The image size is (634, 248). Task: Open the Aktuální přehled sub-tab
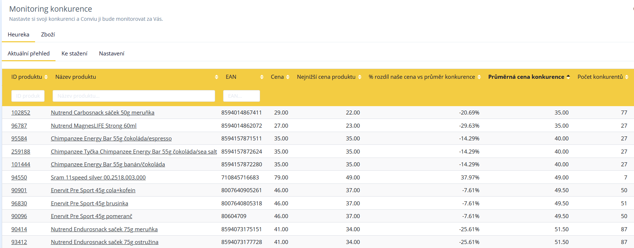[x=28, y=54]
